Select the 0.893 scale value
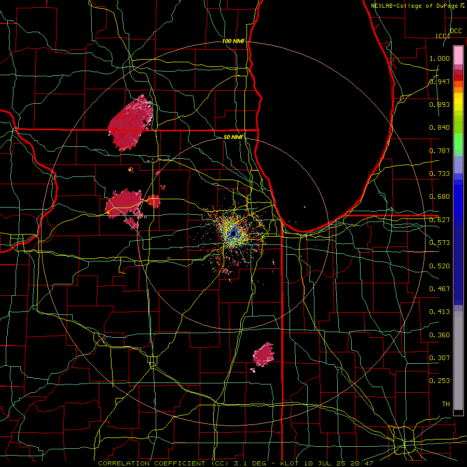Screen dimensions: 467x467 click(x=439, y=104)
